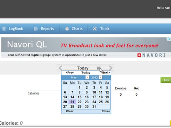Click the Exercise column header

coord(121,88)
